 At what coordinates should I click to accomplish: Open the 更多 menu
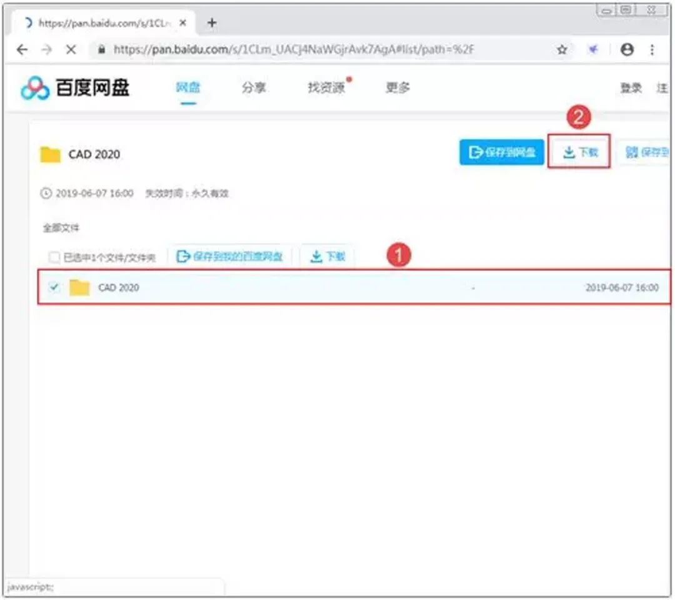coord(397,88)
